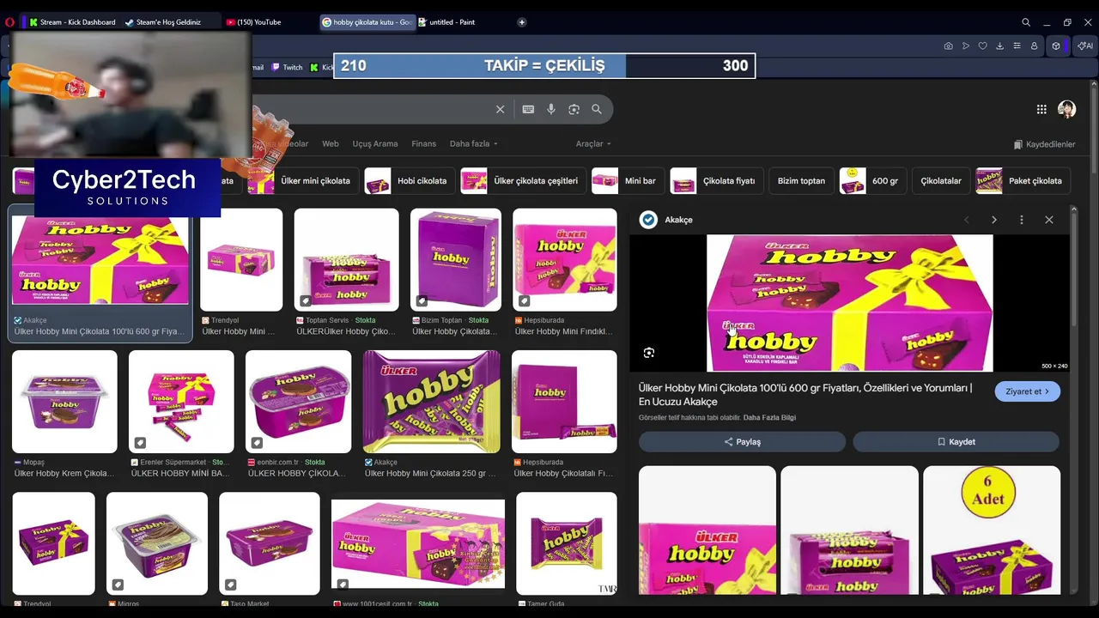Open the related 6 Adet Hobby image
Screen dimensions: 1099x618
(x=992, y=530)
